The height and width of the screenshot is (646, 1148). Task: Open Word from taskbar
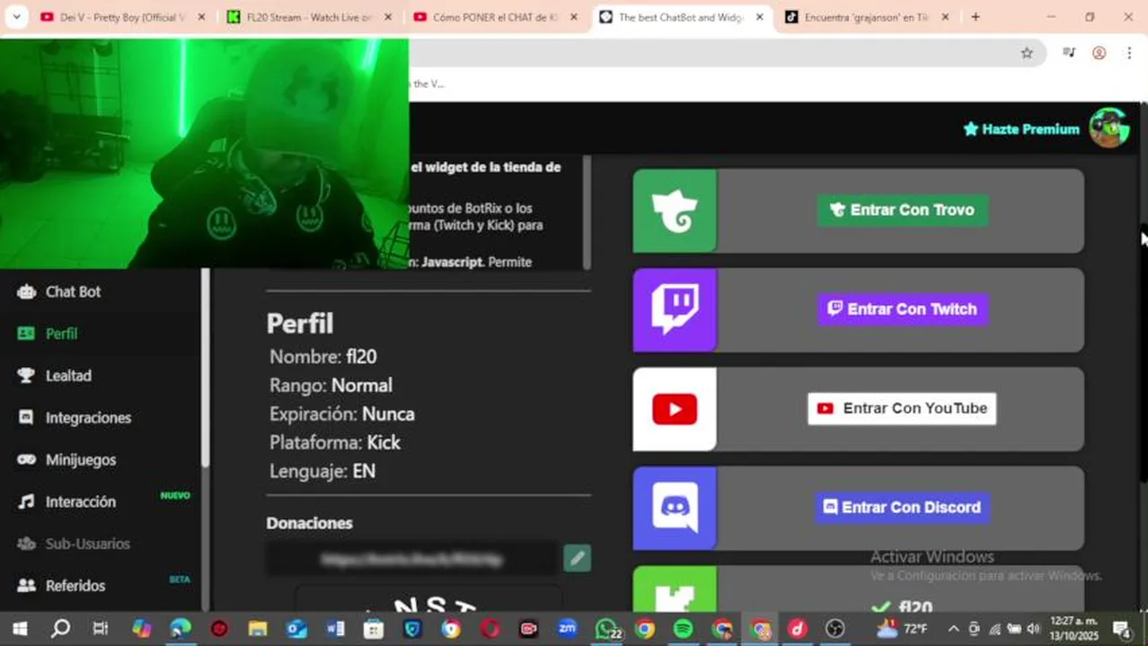(335, 629)
